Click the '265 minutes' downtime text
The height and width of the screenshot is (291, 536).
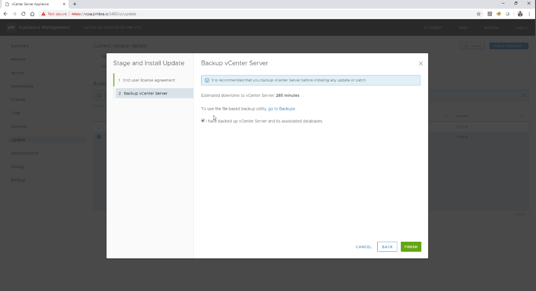tap(287, 95)
